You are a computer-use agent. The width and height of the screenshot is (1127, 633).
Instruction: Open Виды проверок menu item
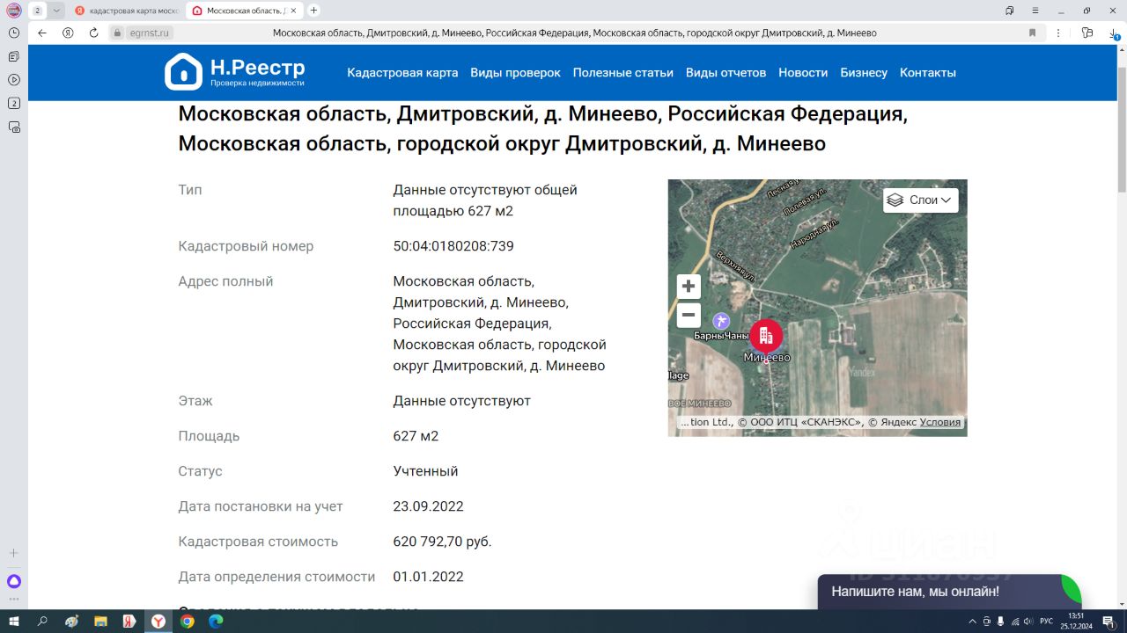(x=515, y=73)
